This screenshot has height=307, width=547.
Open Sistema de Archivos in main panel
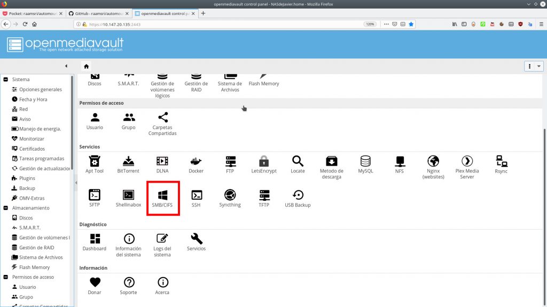tap(230, 83)
